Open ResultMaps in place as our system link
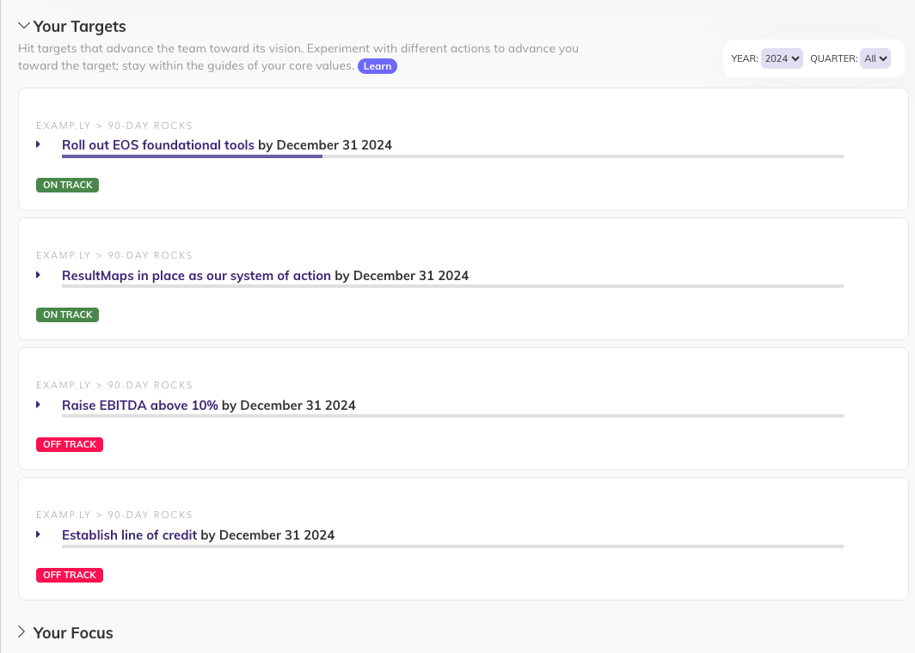The width and height of the screenshot is (915, 653). [196, 275]
